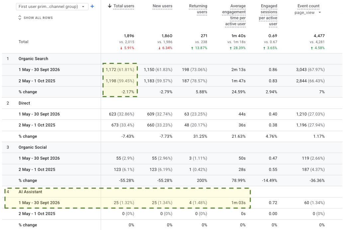Click the Organic Social 200% returning users change

[202, 180]
